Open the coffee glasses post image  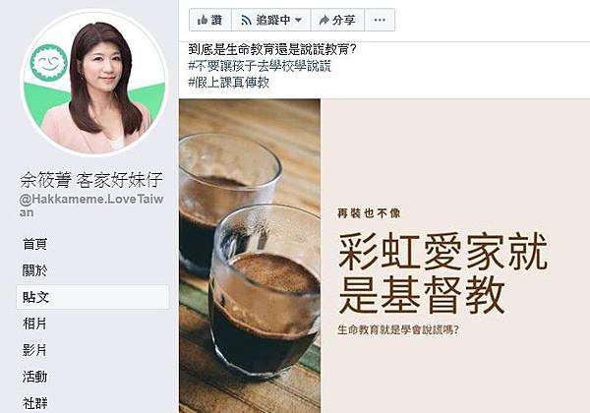point(250,256)
